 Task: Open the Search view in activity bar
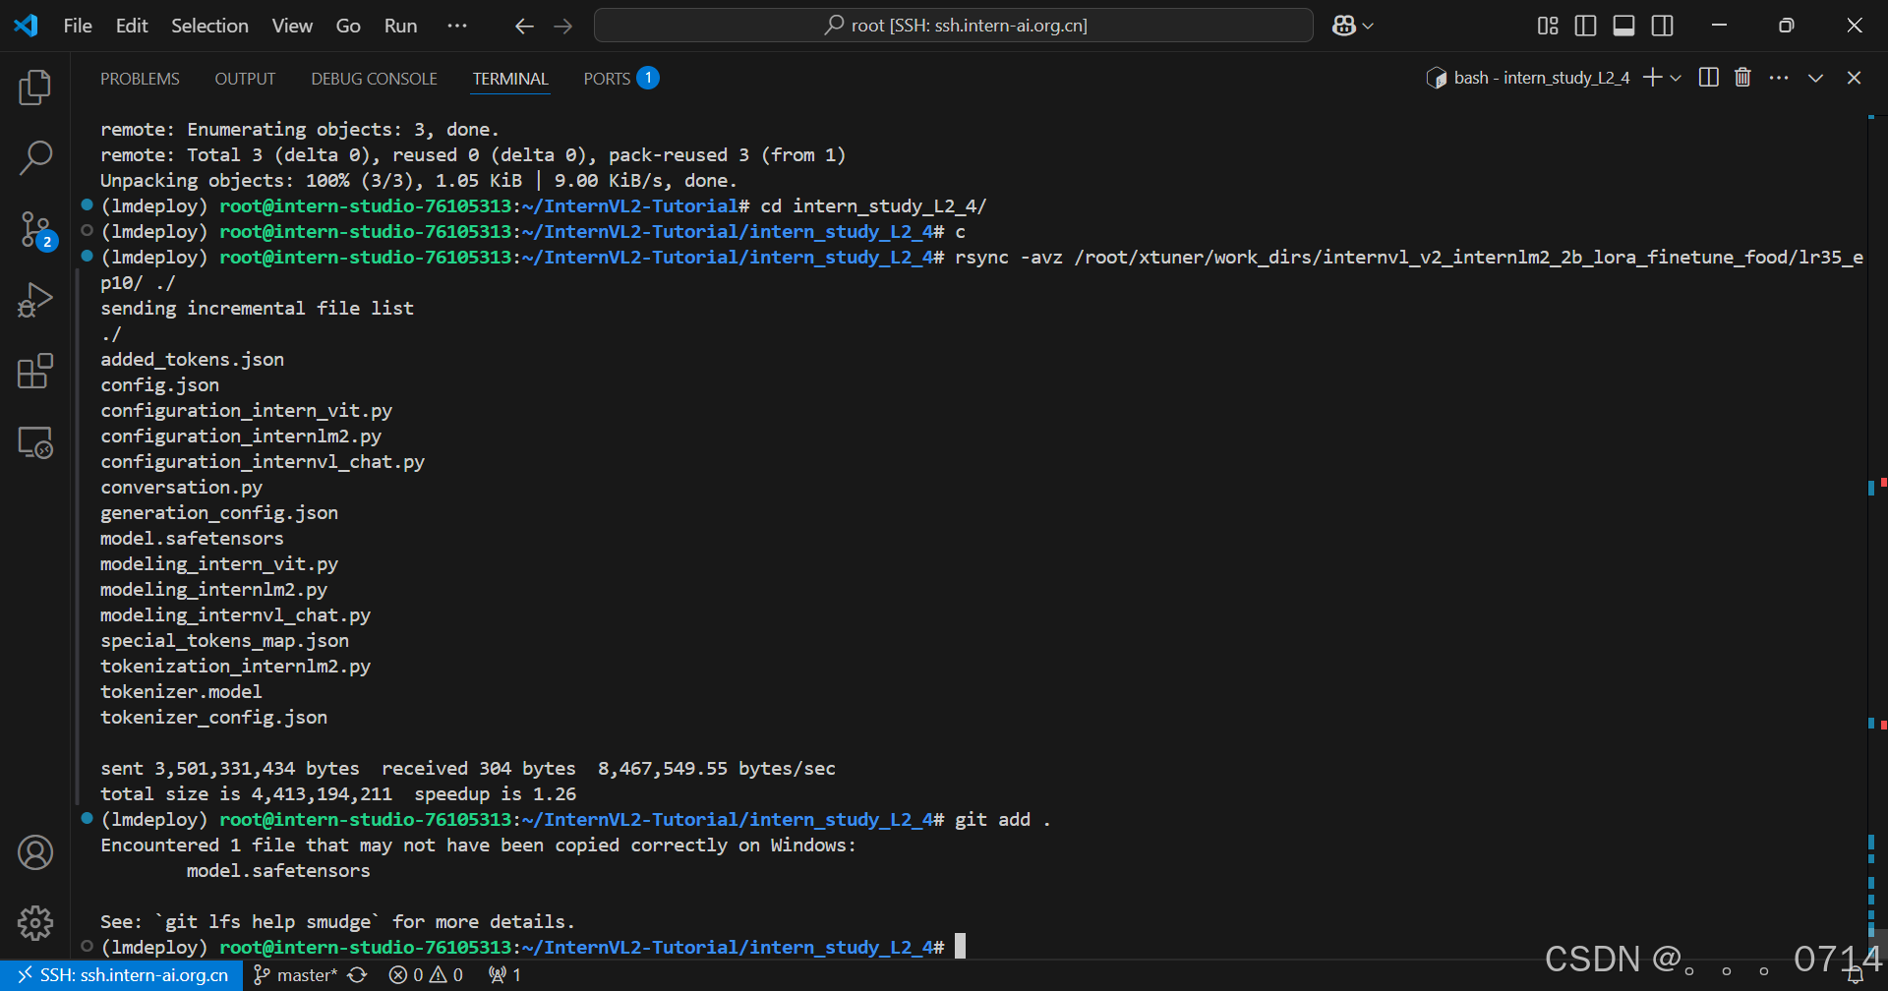click(35, 158)
